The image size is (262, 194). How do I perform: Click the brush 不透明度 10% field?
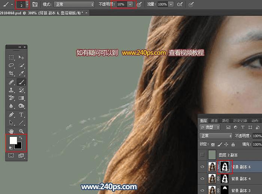(x=122, y=4)
